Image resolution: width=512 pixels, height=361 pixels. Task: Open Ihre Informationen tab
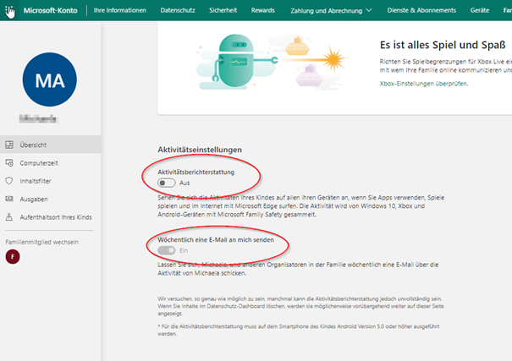[x=120, y=10]
